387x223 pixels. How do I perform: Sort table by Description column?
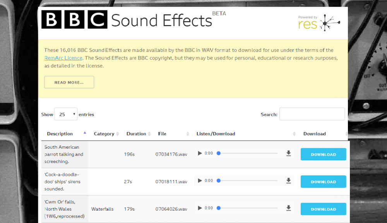[x=60, y=134]
